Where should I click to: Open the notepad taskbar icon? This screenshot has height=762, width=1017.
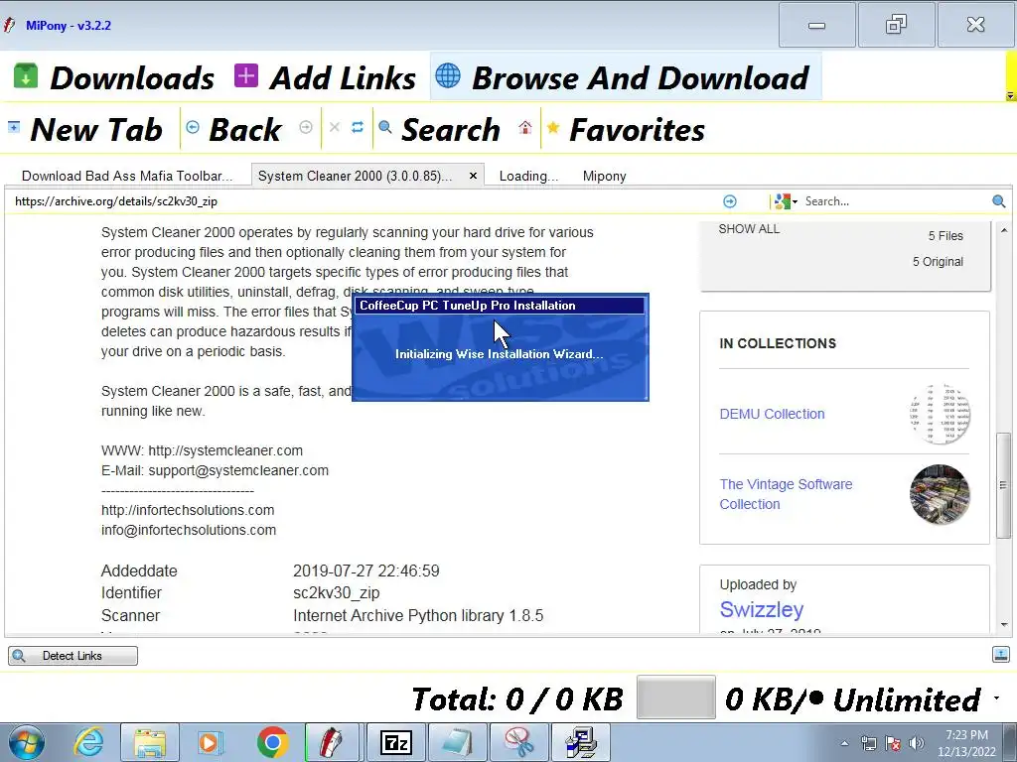[457, 742]
